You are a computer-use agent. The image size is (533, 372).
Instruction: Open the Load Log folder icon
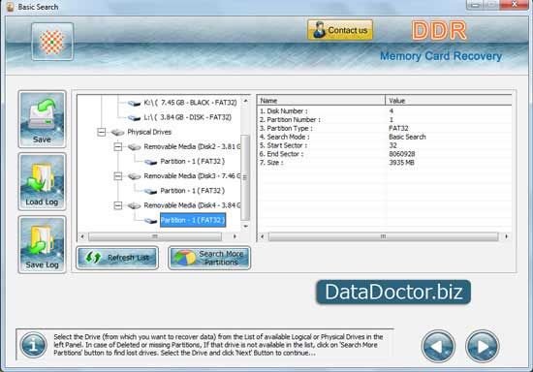42,182
